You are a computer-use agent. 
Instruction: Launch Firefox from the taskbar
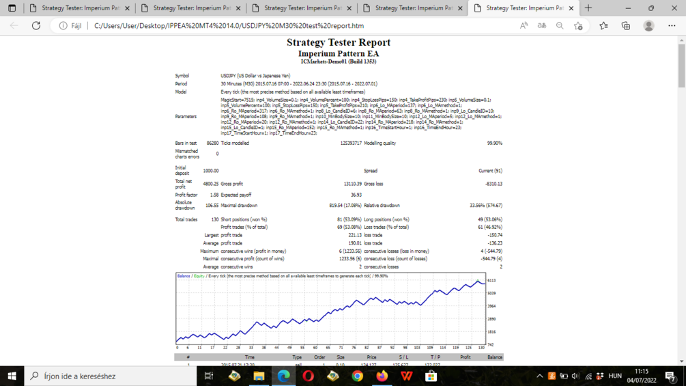382,376
